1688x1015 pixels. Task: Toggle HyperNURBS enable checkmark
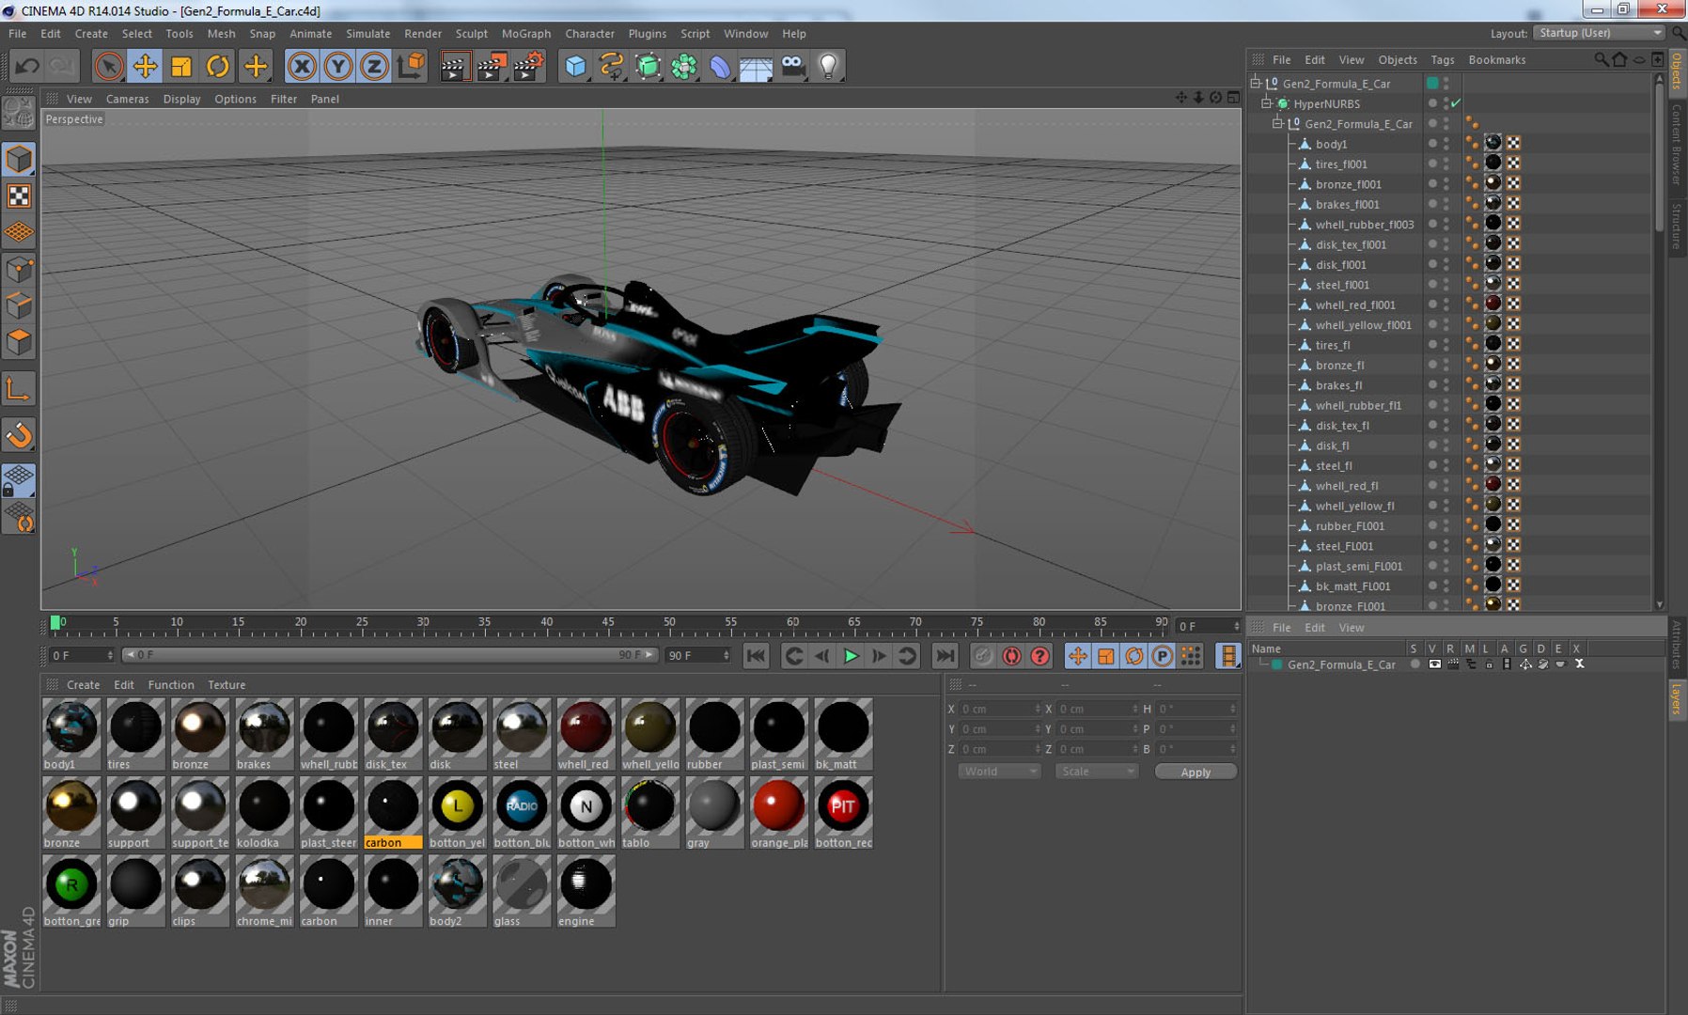click(x=1456, y=103)
